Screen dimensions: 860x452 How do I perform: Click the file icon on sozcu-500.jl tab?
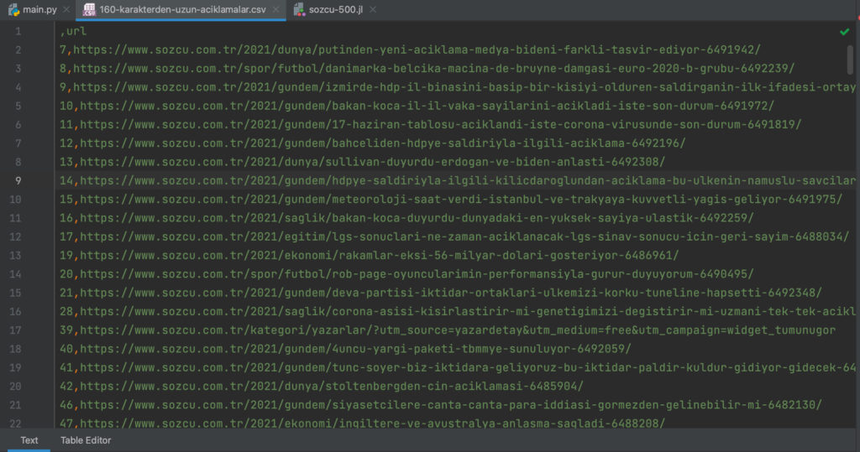tap(299, 9)
